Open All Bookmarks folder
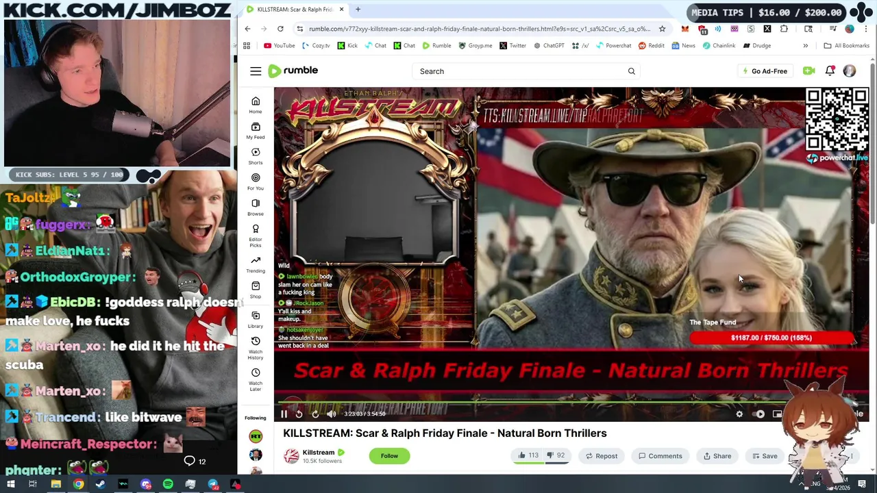877x493 pixels. point(846,46)
